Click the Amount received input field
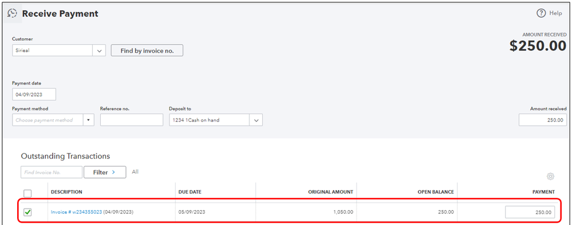Viewport: 572px width, 225px height. click(543, 120)
